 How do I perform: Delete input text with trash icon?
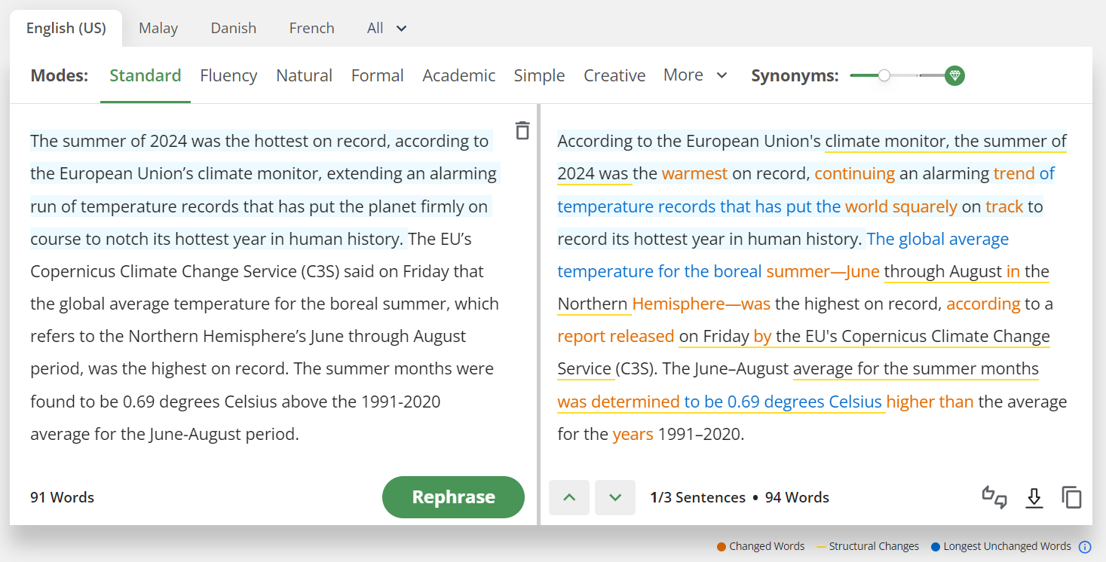(x=522, y=130)
